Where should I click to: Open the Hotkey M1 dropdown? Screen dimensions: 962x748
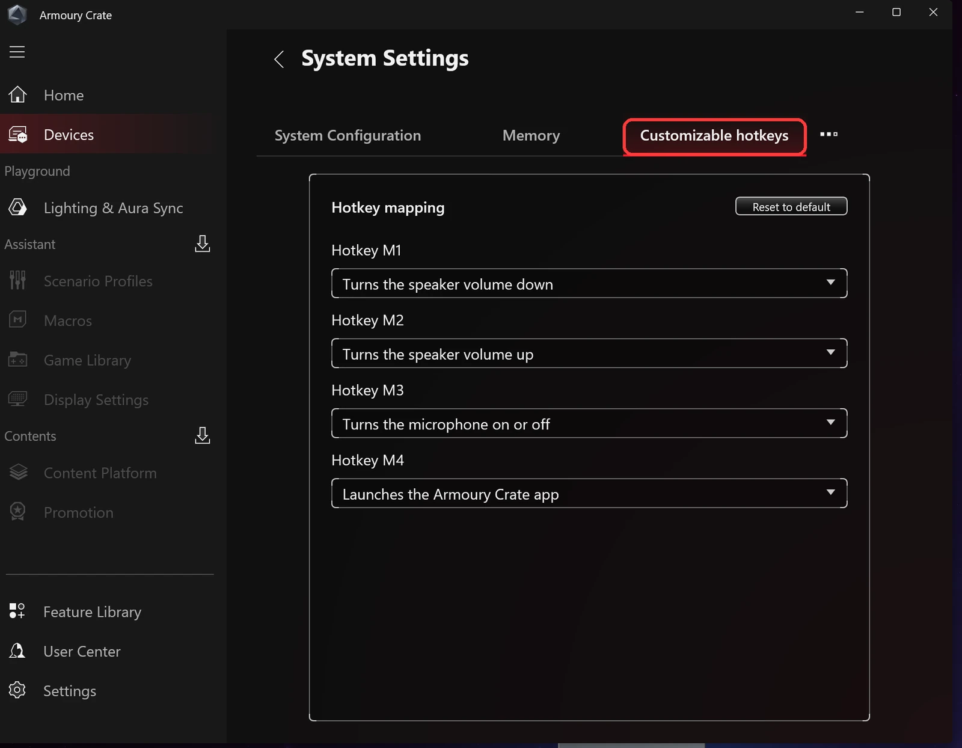click(589, 283)
